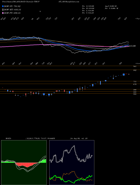Select the 'DOW ST: 731.82' legend text
Image resolution: width=140 pixels, height=185 pixels.
point(12,6)
